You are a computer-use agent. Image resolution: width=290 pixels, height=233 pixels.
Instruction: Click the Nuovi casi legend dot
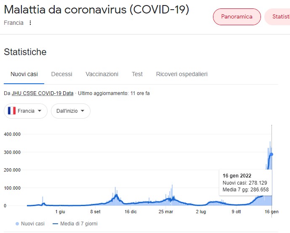[x=17, y=224]
